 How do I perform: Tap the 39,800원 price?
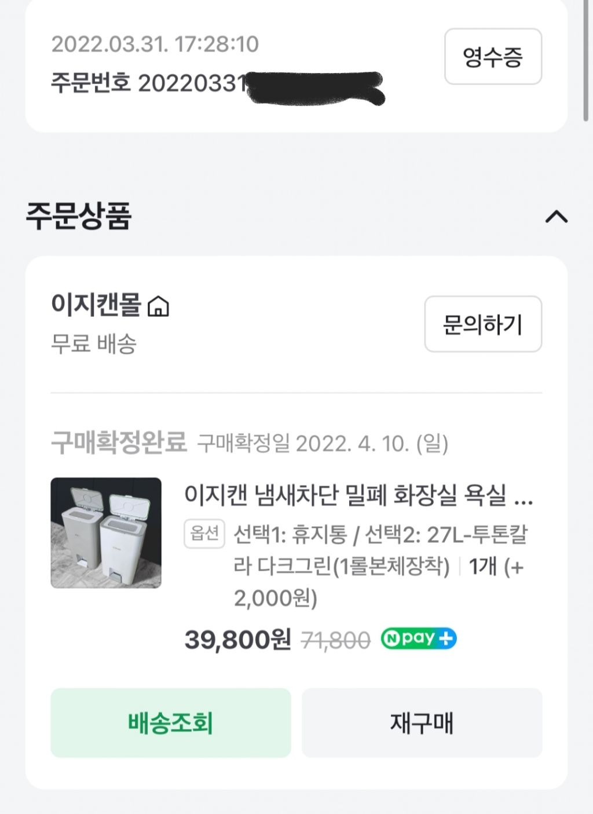237,640
